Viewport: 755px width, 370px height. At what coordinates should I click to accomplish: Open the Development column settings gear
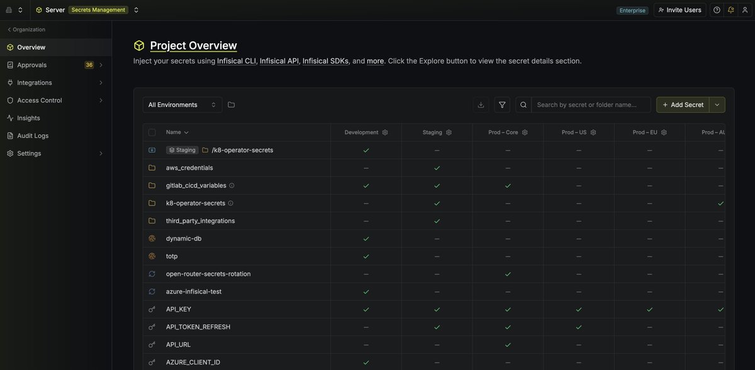click(x=385, y=133)
